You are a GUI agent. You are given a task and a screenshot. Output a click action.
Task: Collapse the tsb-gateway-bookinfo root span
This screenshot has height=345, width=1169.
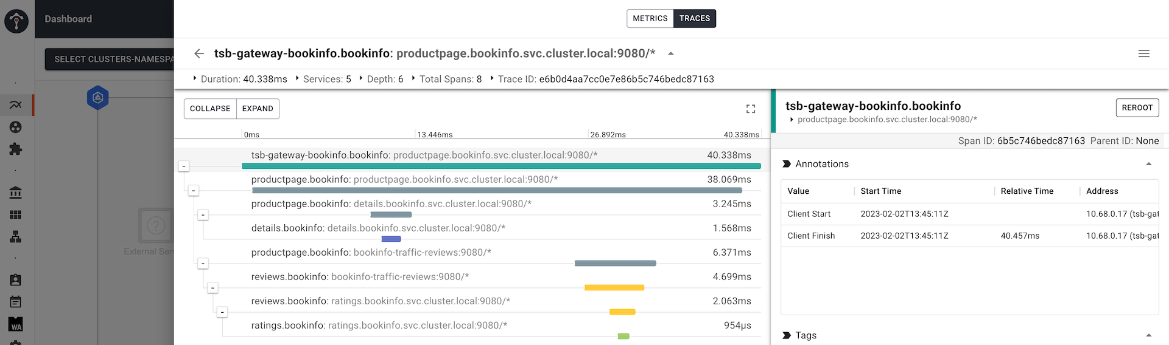[x=184, y=166]
